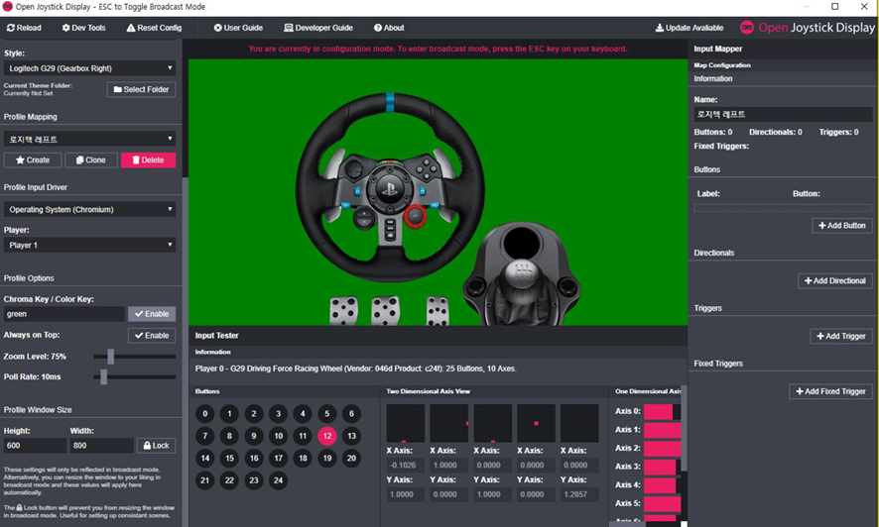
Task: Click button indicator 6
Action: pos(351,414)
